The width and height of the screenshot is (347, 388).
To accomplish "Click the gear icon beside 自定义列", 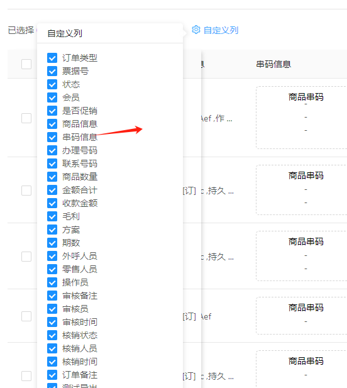I will (196, 30).
